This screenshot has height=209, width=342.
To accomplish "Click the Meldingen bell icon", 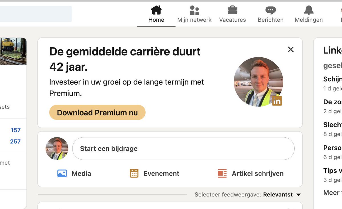I will [309, 10].
